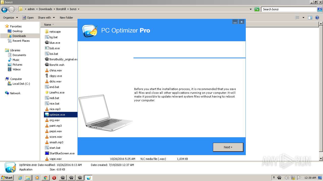Select the file midi.bat
The height and width of the screenshot is (181, 323).
click(54, 98)
